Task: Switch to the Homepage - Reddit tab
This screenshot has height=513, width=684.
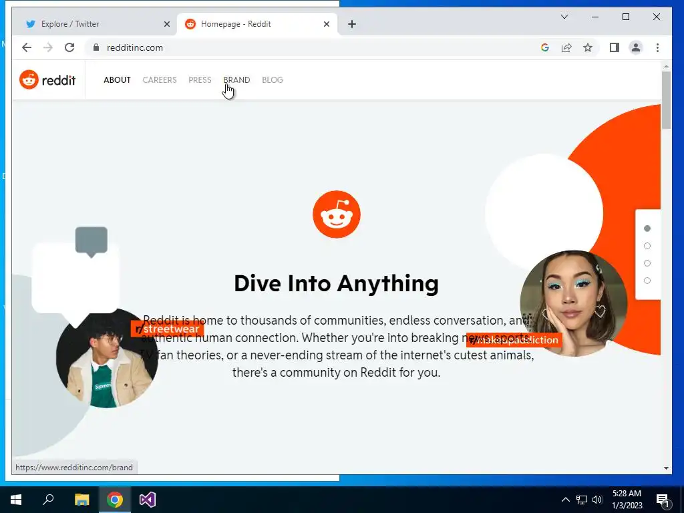Action: click(257, 24)
